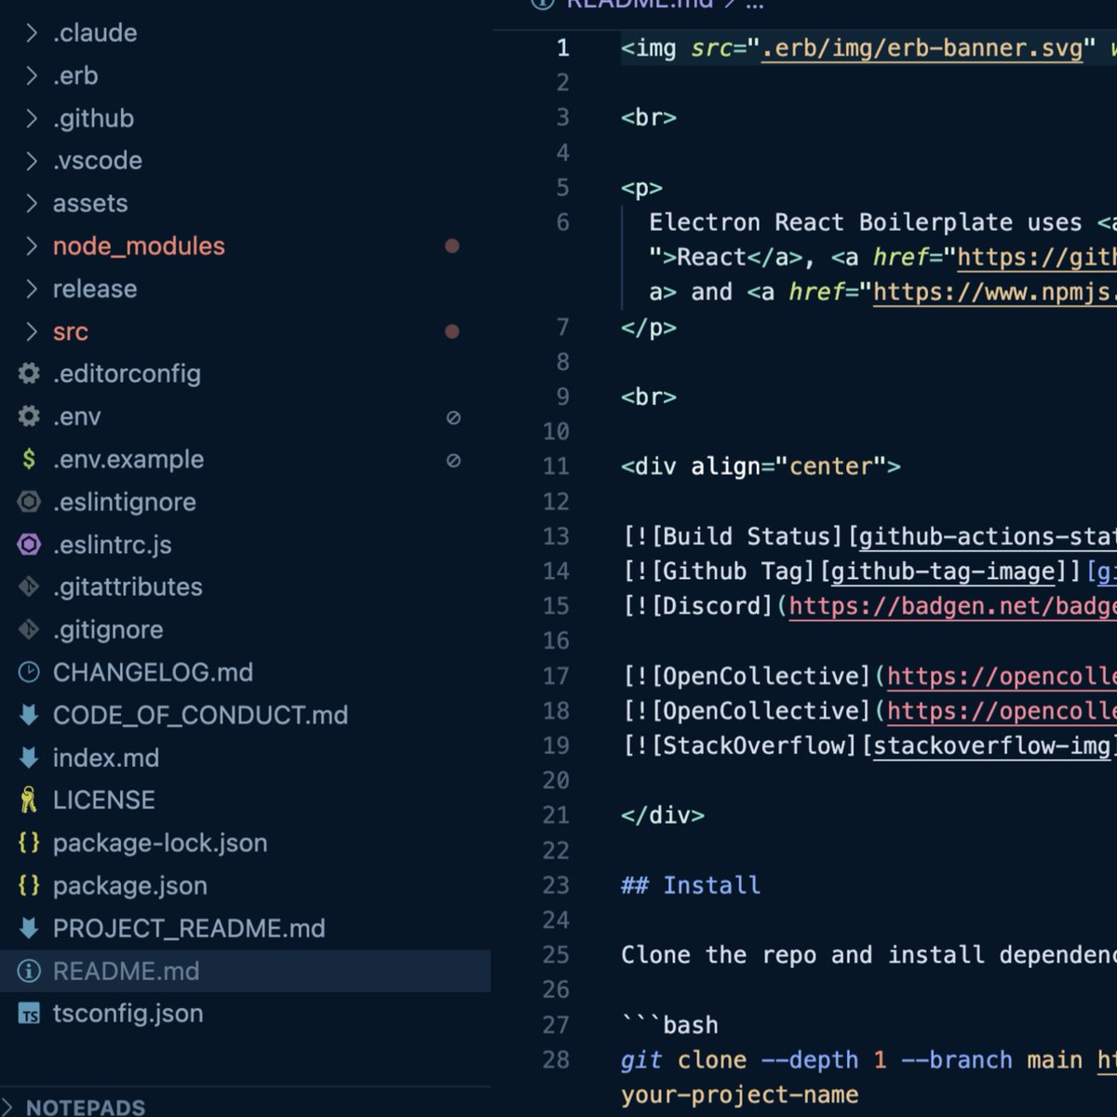The width and height of the screenshot is (1117, 1117).
Task: Expand the node_modules folder chevron
Action: (x=32, y=247)
